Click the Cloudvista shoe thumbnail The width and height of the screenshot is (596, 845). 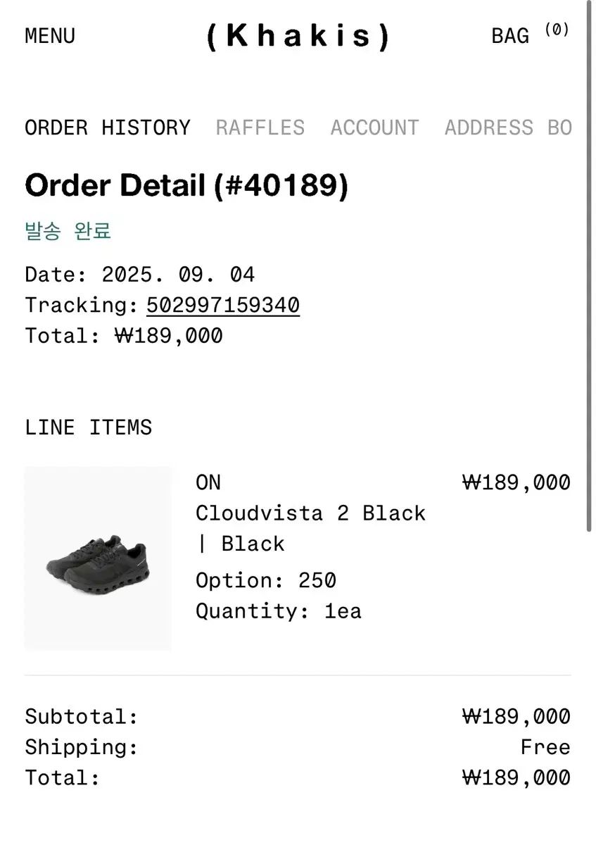[x=98, y=558]
